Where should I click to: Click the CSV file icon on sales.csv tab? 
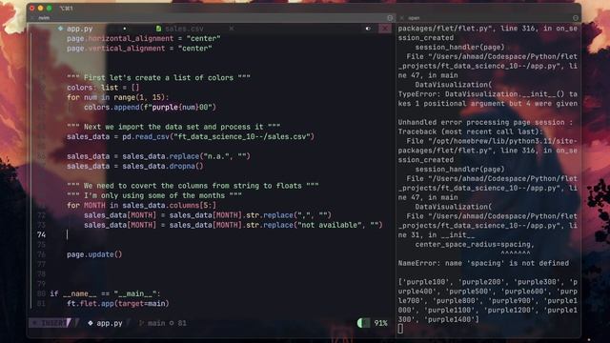(158, 29)
